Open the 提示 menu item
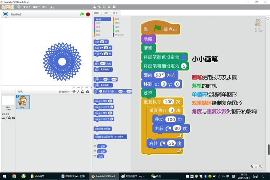The image size is (270, 180). (45, 7)
